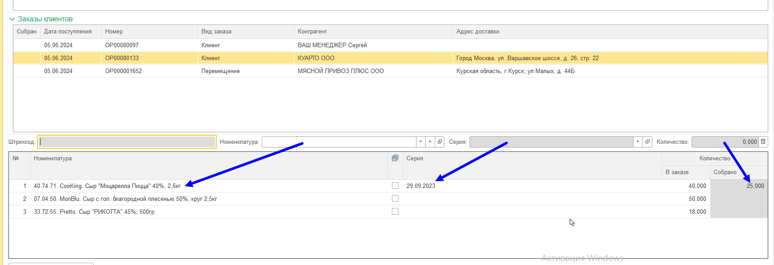
Task: Clear the Номенклатура field
Action: [x=430, y=142]
